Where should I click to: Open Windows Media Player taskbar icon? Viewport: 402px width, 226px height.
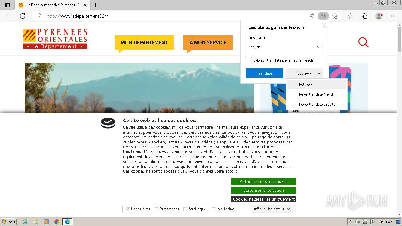[x=46, y=222]
